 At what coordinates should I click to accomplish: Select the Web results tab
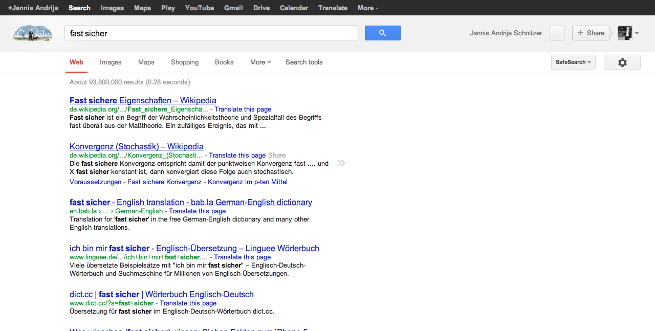[76, 62]
